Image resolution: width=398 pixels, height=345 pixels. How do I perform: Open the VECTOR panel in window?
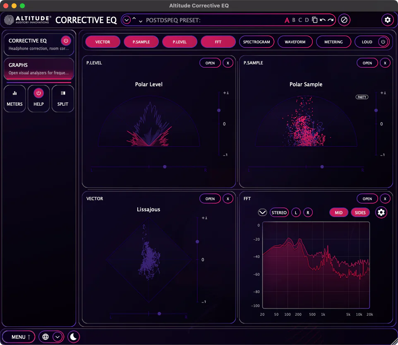click(210, 198)
